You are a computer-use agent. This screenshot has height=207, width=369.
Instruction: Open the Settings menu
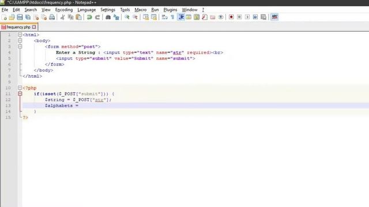click(108, 10)
